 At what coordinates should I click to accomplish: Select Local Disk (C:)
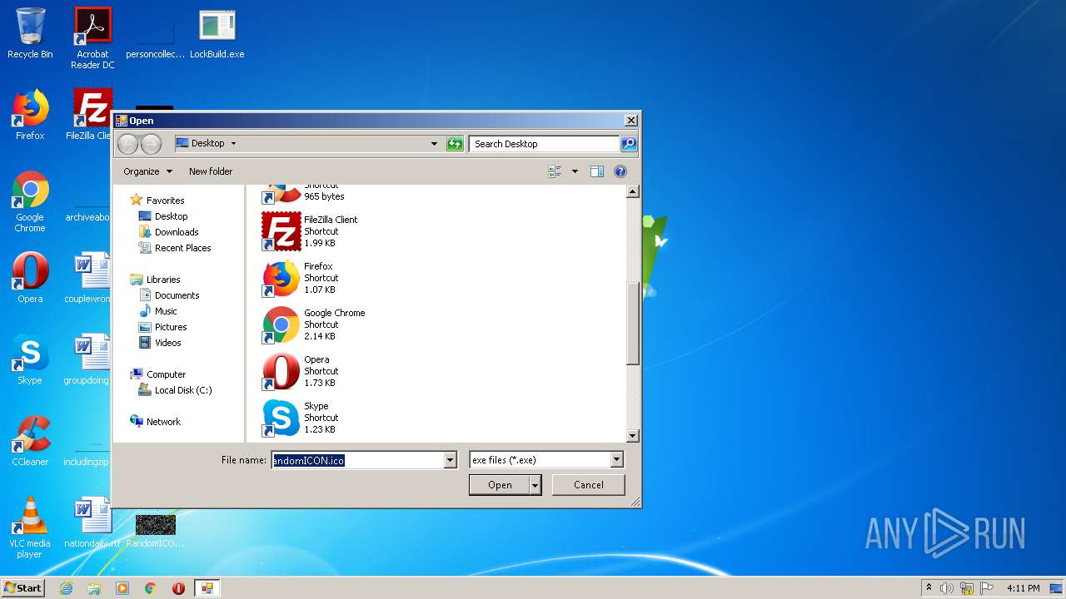click(x=176, y=390)
